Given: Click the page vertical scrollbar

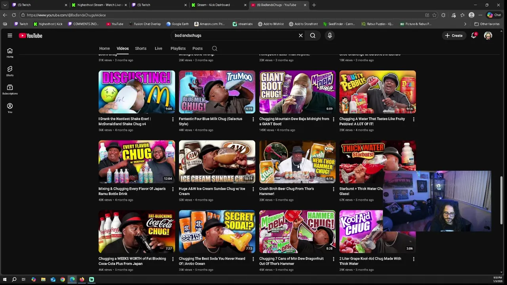Looking at the screenshot, I should point(501,200).
